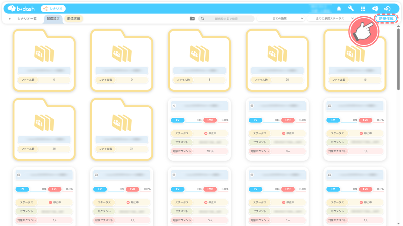Click the folder icon with 15 files
Screen dimensions: 403x226
click(x=355, y=53)
